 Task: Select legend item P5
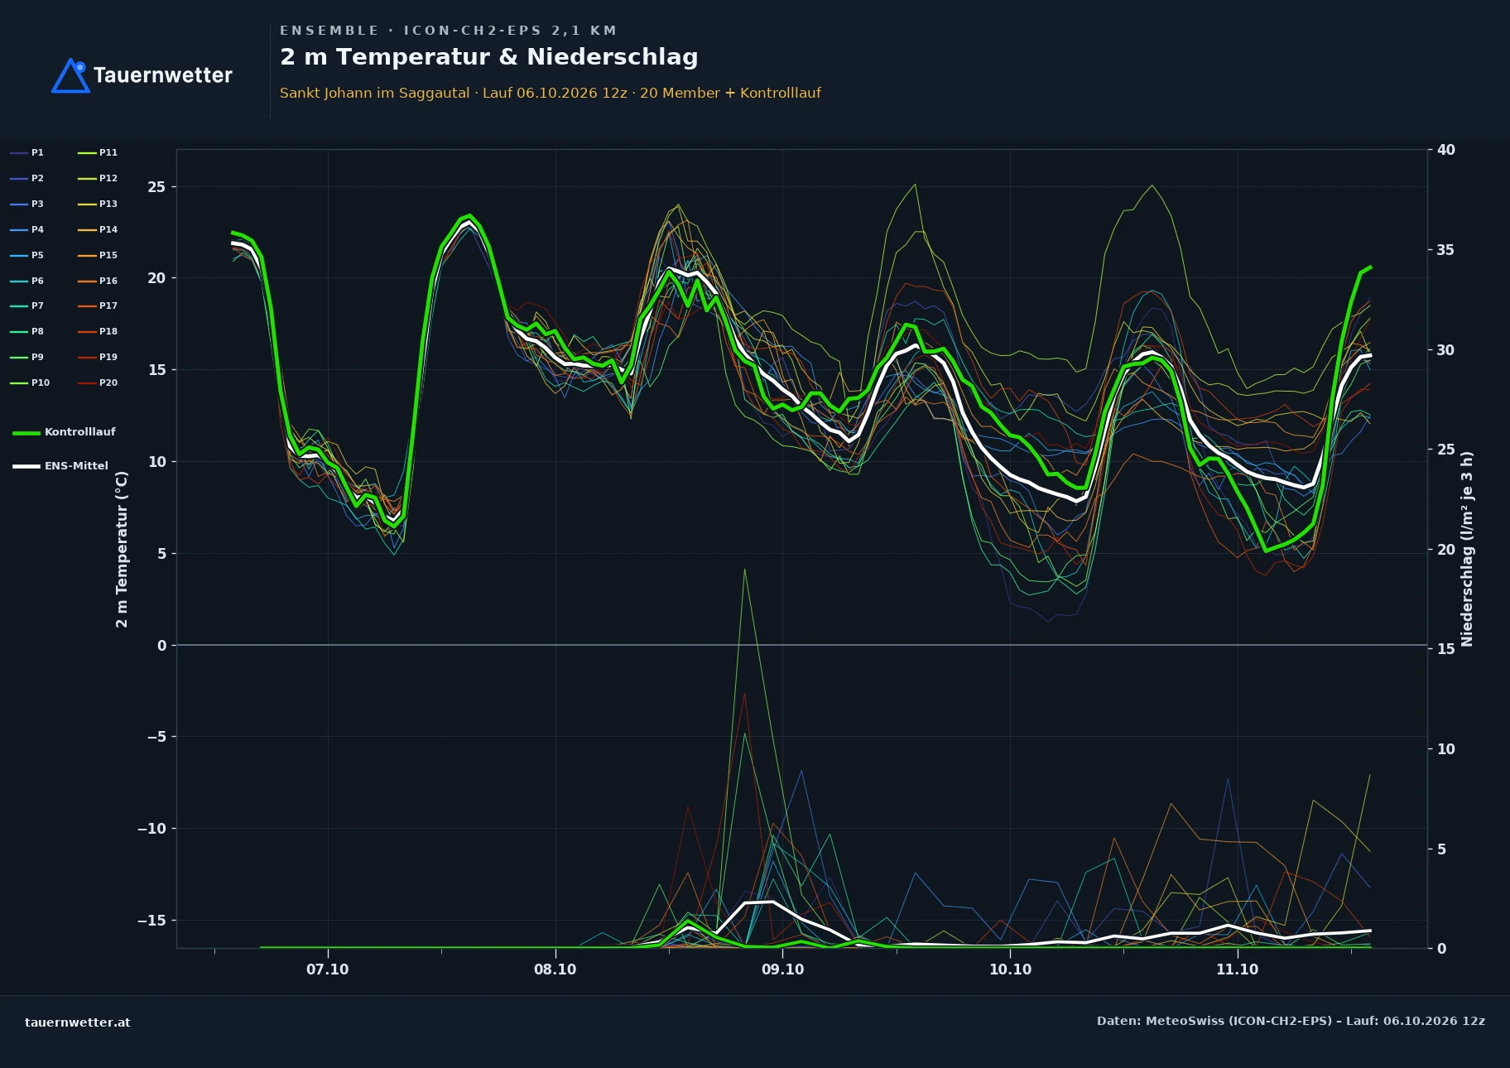(x=27, y=255)
